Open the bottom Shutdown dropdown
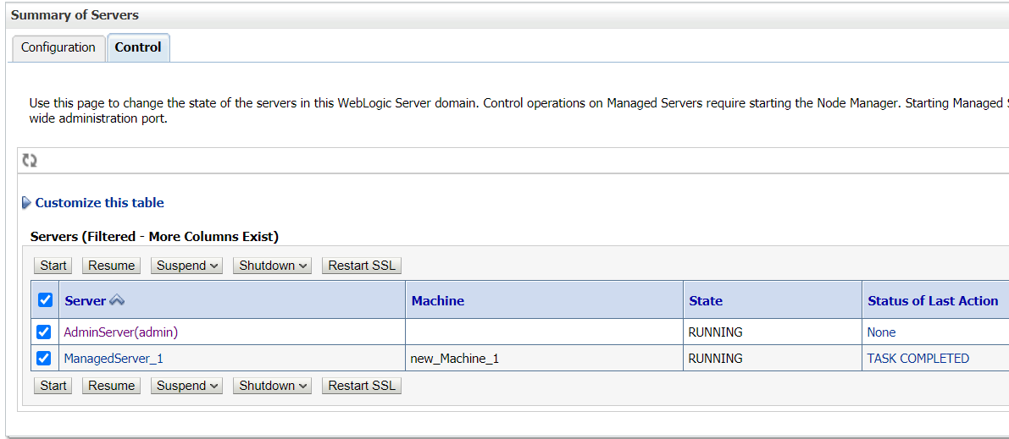This screenshot has height=439, width=1009. click(272, 386)
